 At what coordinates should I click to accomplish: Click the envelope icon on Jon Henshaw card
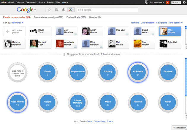[x=75, y=35]
